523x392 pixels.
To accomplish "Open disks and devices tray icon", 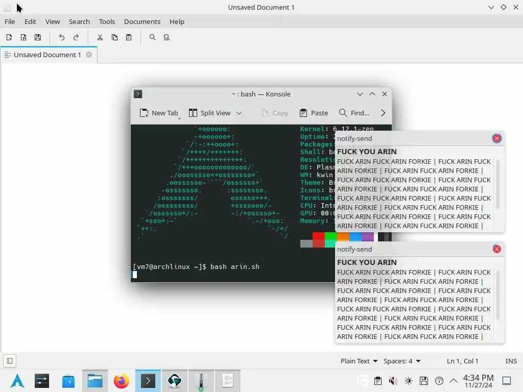I will pyautogui.click(x=423, y=381).
